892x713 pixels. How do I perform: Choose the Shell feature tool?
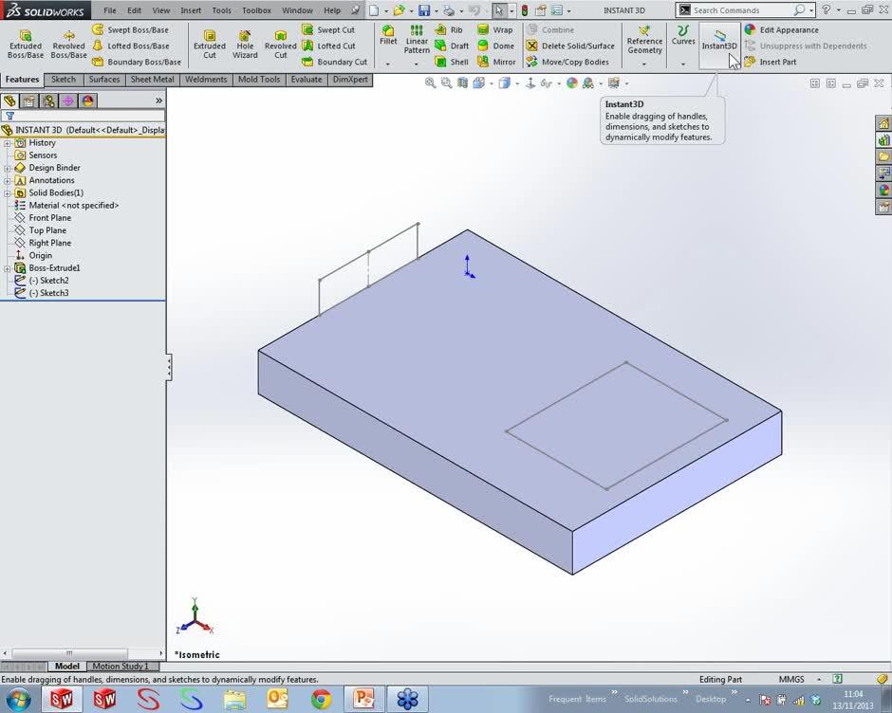tap(452, 62)
